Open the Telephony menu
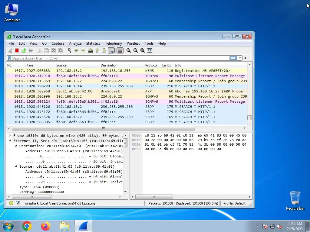 [x=114, y=43]
